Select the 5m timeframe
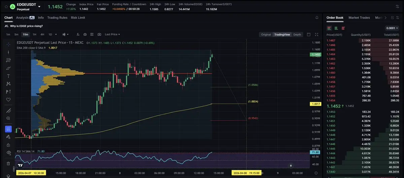The width and height of the screenshot is (404, 178). (16, 34)
